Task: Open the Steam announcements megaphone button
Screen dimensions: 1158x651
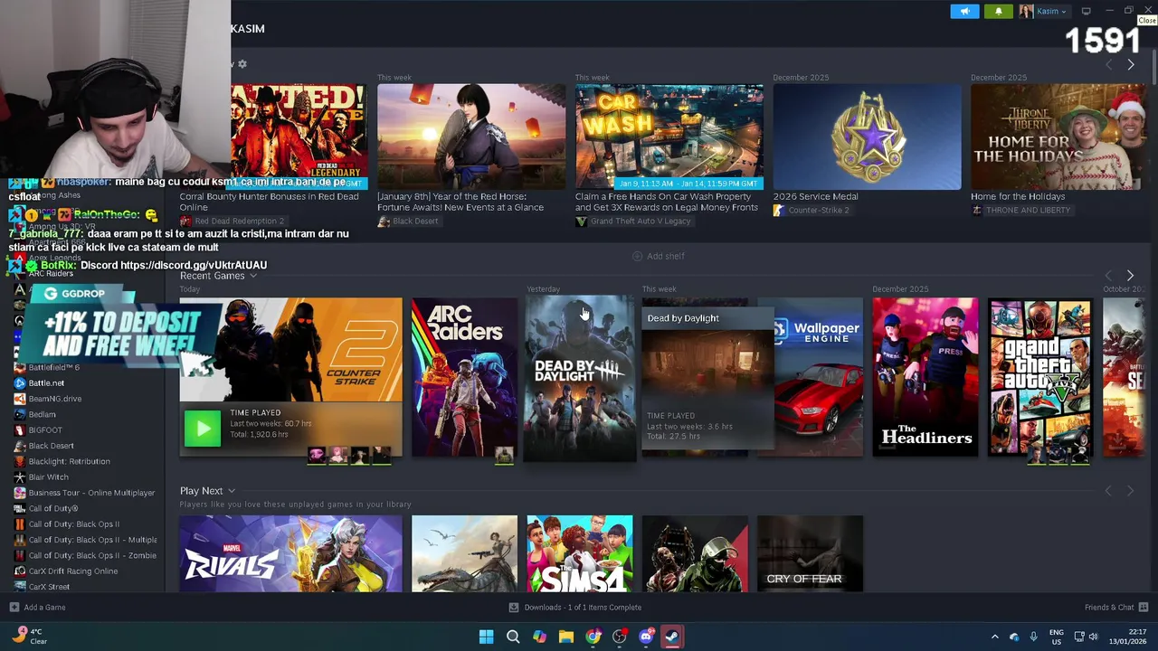Action: [964, 11]
